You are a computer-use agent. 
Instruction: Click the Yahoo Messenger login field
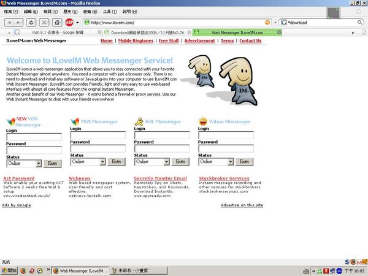coord(226,135)
